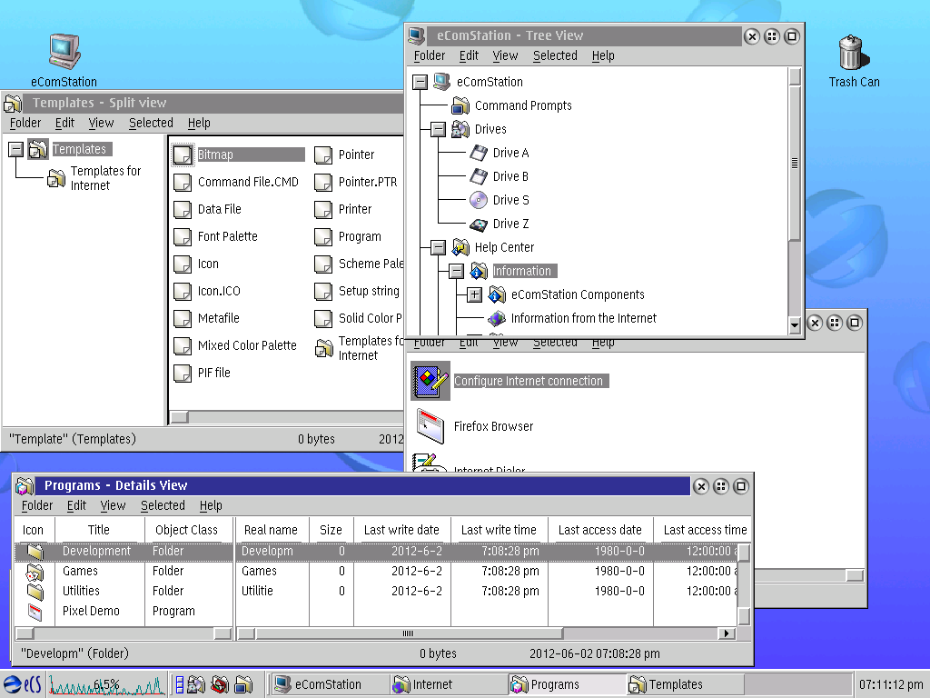
Task: Open the Help menu in the Templates window
Action: (x=199, y=123)
